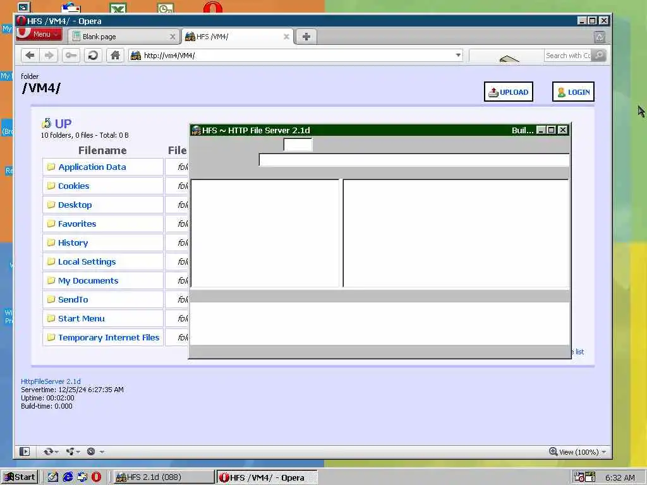647x485 pixels.
Task: Open the Start Menu folder link
Action: (x=82, y=319)
